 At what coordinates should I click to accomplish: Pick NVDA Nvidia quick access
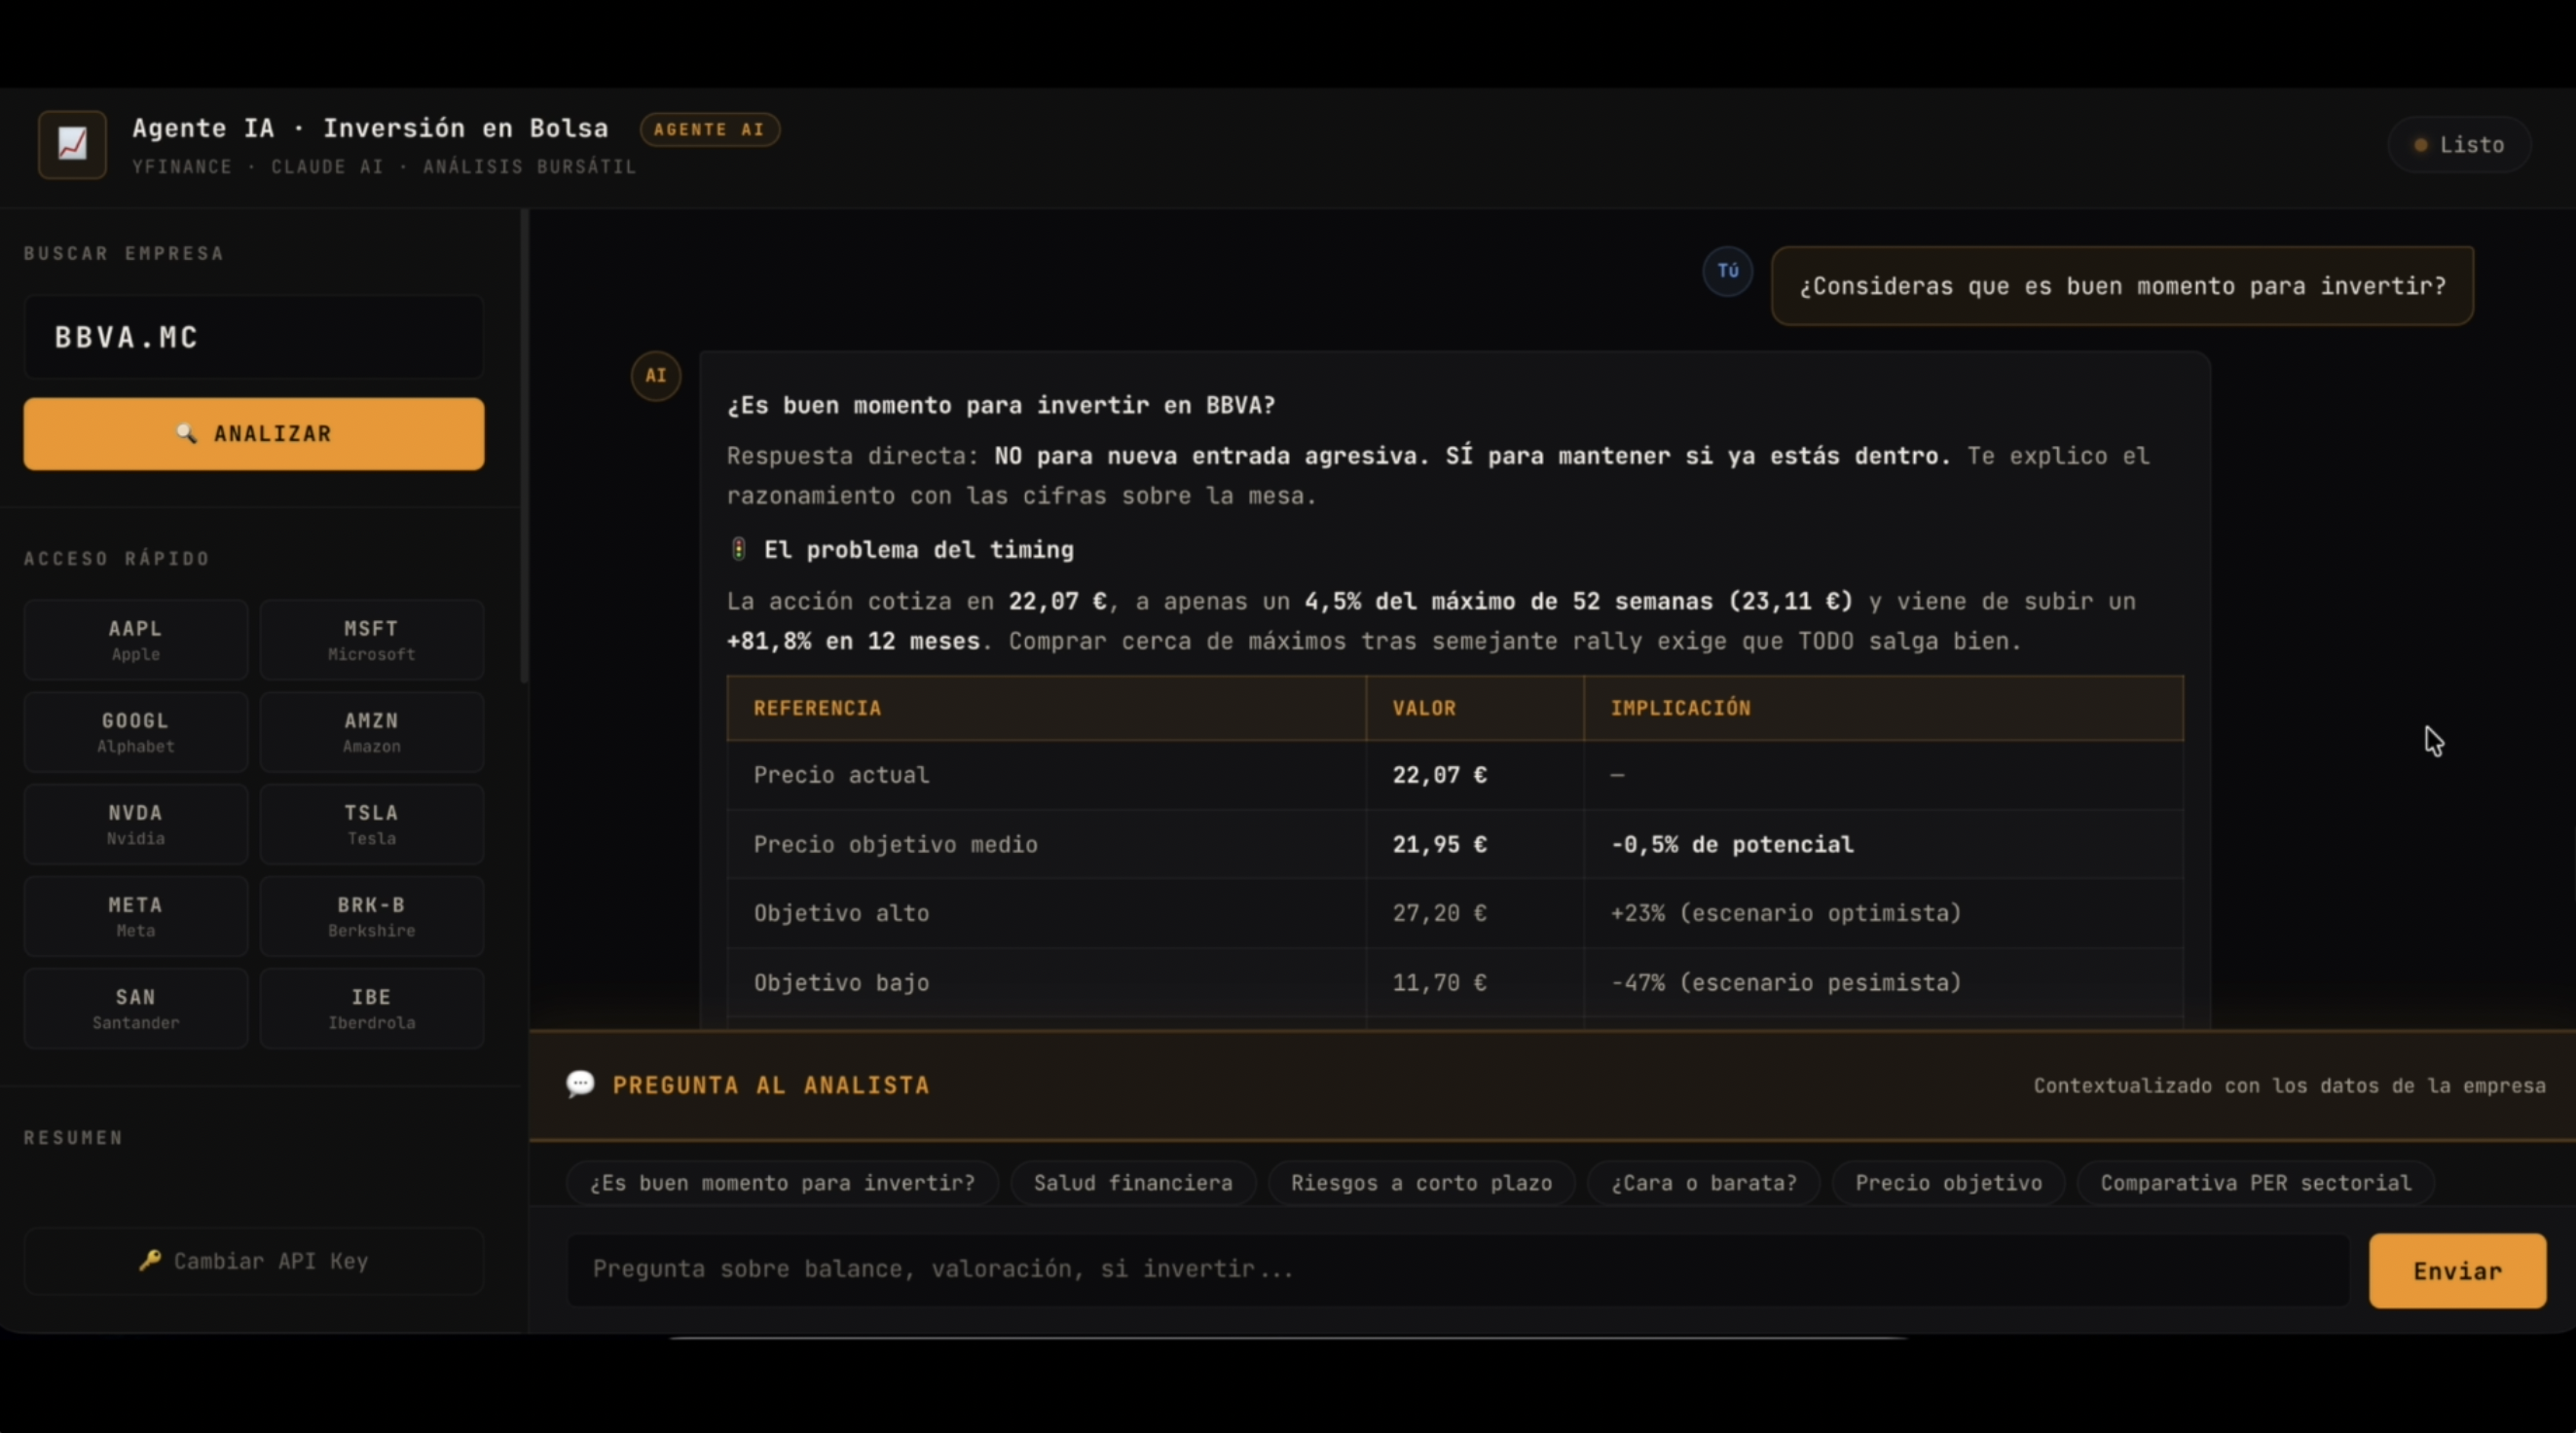click(136, 824)
